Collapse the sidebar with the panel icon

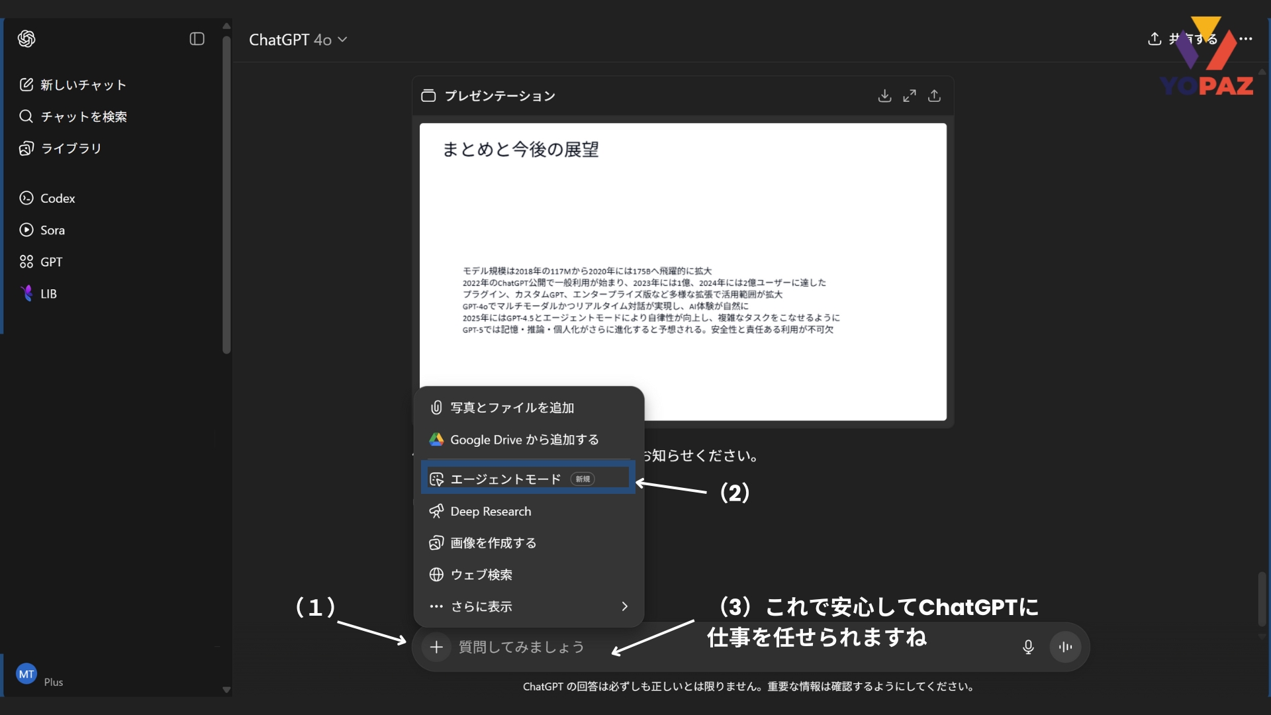click(x=197, y=39)
